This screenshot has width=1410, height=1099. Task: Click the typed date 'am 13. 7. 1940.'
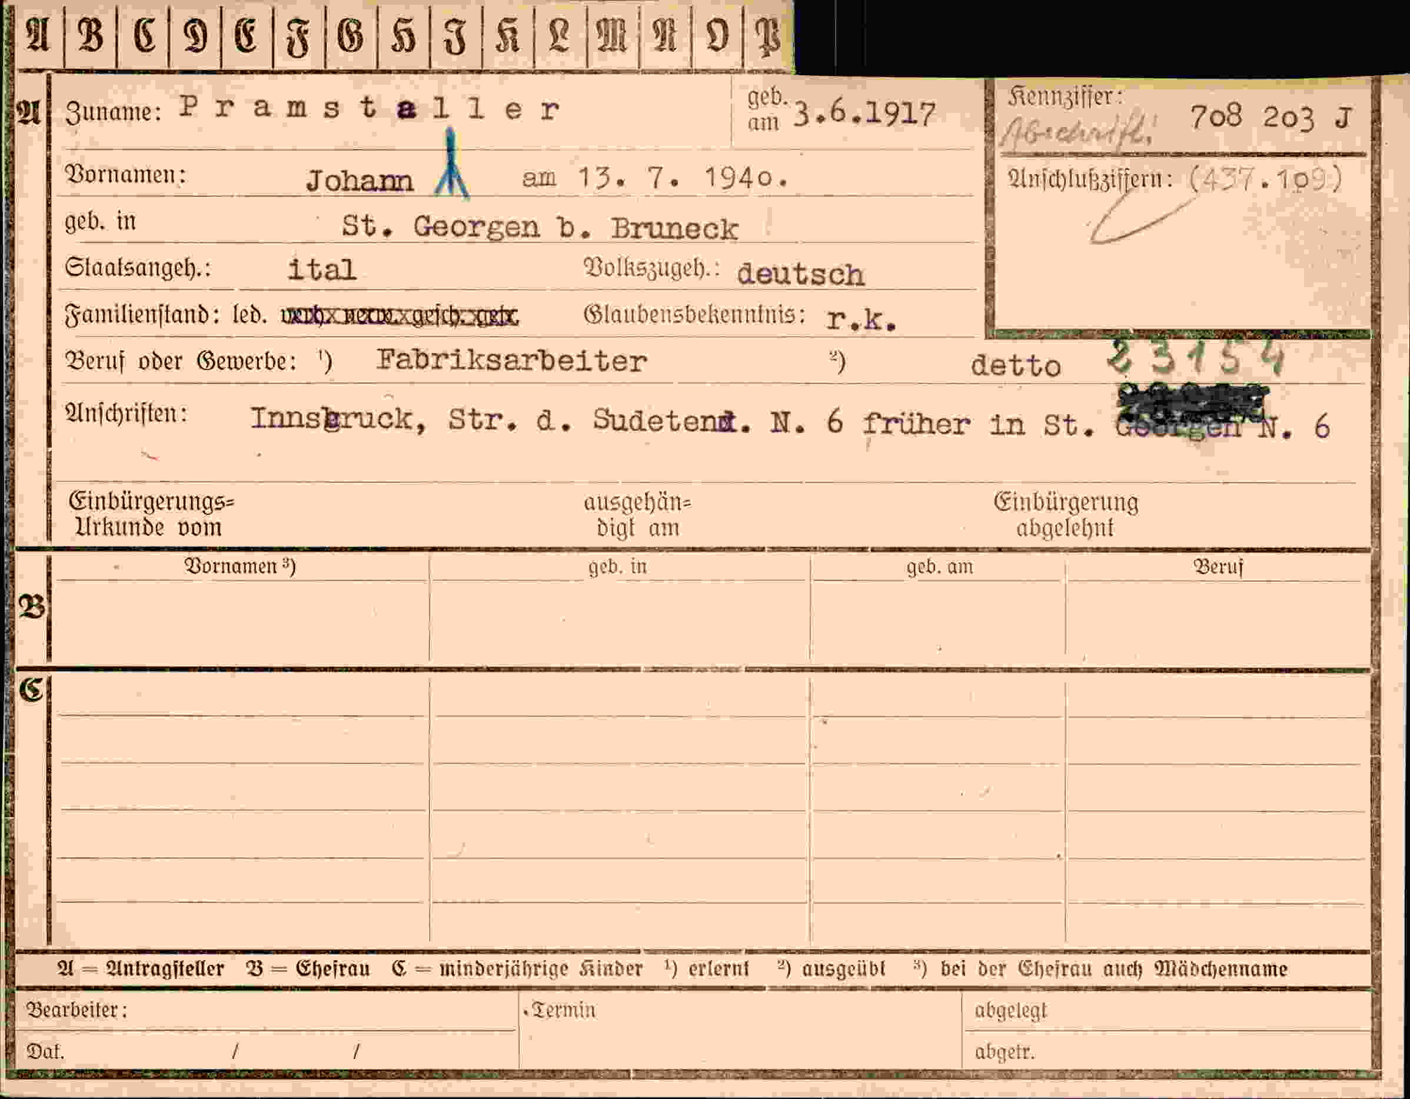pos(656,178)
